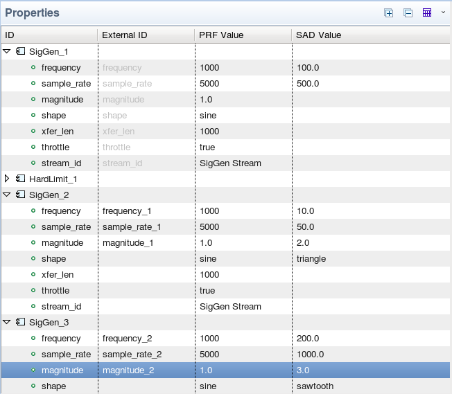452x394 pixels.
Task: Click property icon beside SigGen_1 xfer_len
Action: tap(33, 131)
